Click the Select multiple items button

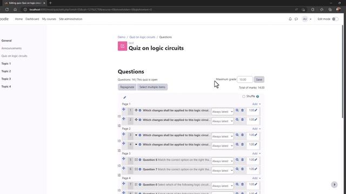click(x=152, y=87)
